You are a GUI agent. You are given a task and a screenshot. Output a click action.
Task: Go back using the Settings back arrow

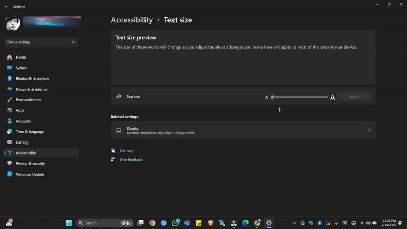(6, 7)
